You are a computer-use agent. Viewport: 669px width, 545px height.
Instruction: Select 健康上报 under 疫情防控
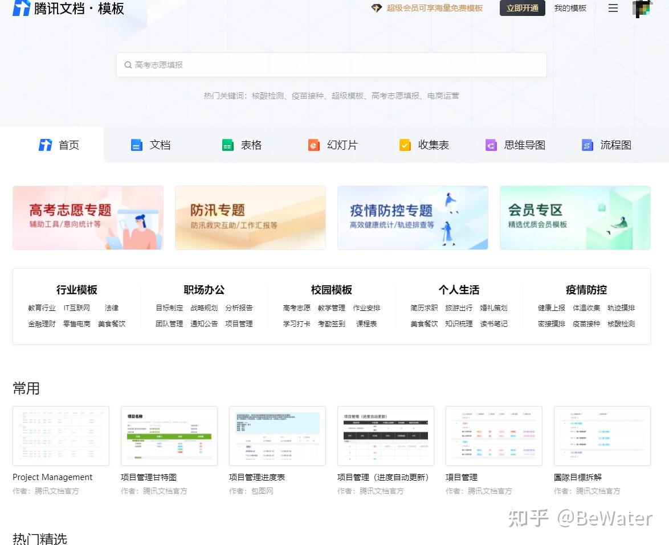(x=552, y=308)
